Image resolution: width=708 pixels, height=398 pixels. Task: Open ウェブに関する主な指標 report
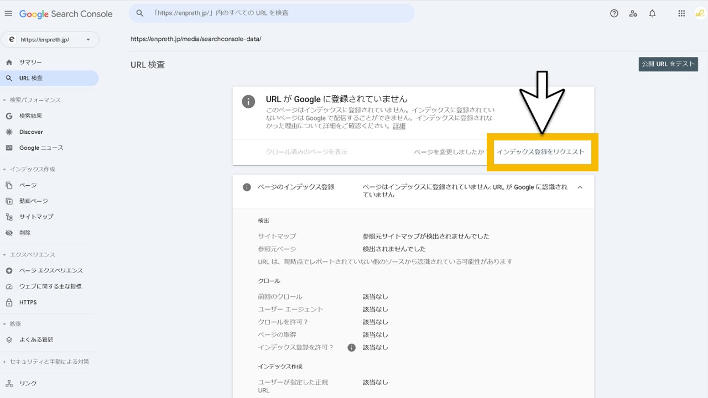point(49,286)
